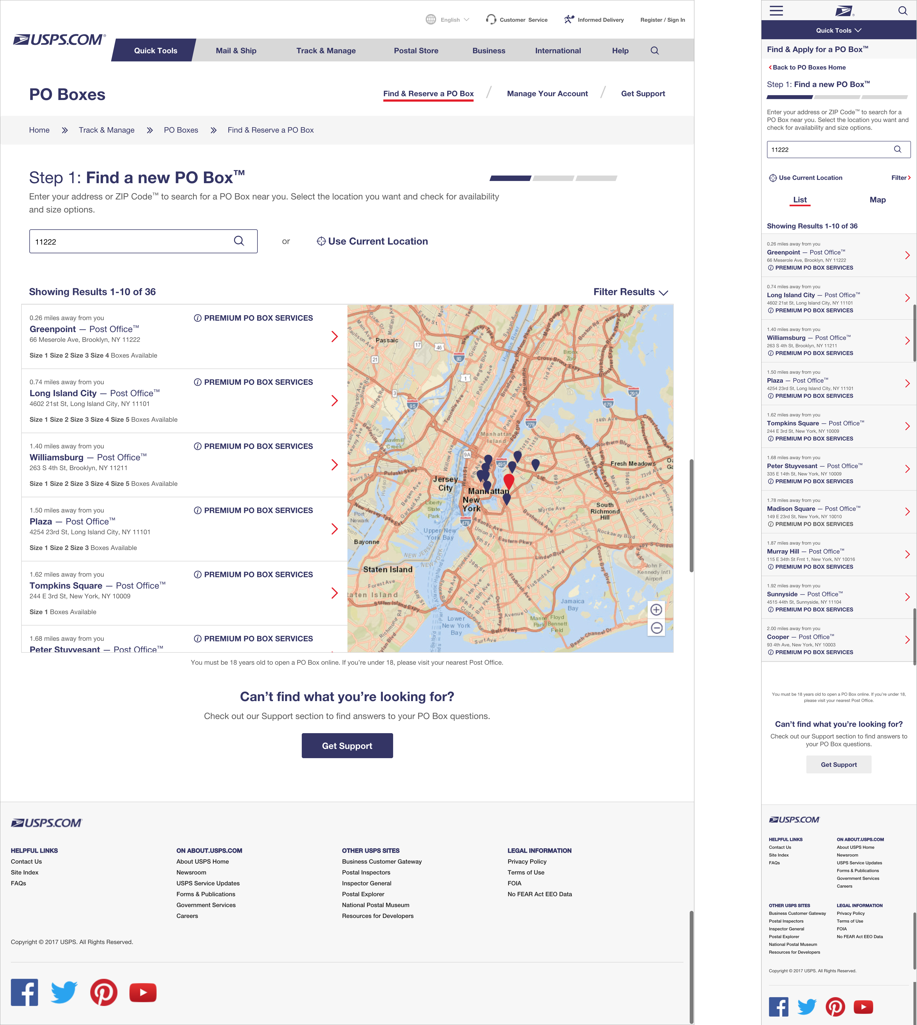Click the International menu item
Image resolution: width=917 pixels, height=1025 pixels.
pyautogui.click(x=558, y=50)
